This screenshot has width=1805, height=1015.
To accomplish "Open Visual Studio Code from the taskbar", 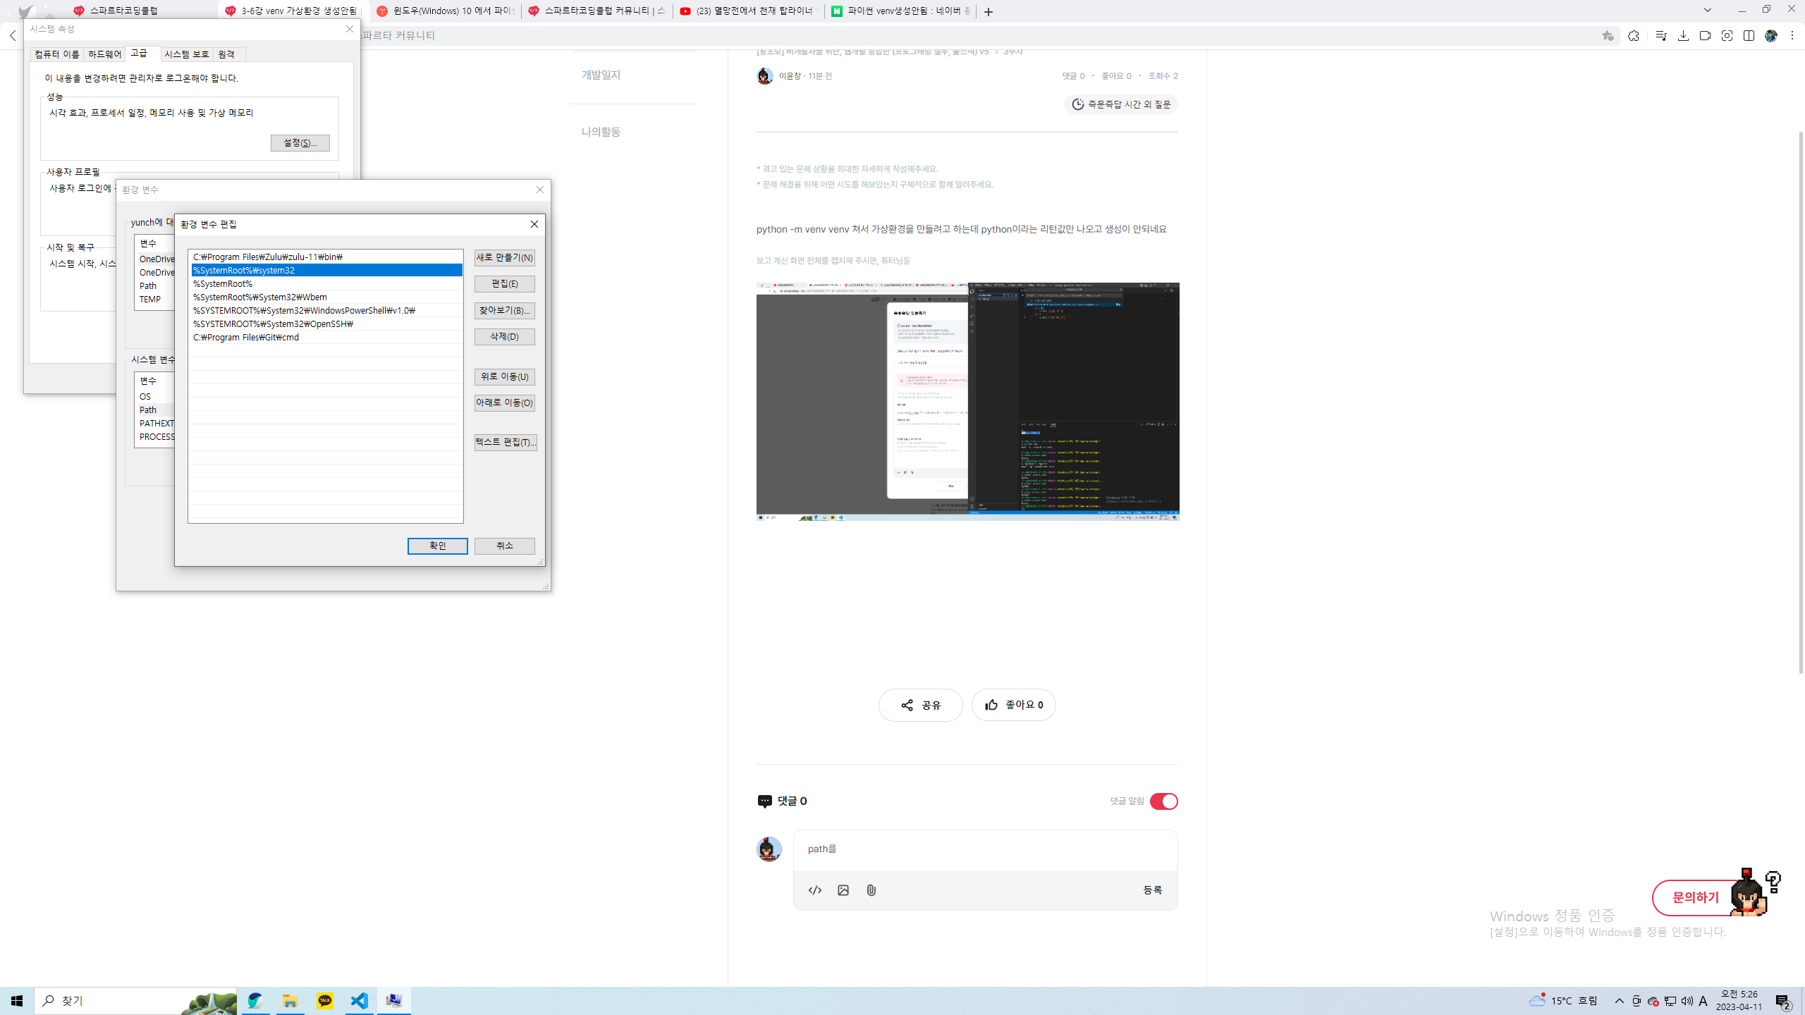I will pos(360,1001).
